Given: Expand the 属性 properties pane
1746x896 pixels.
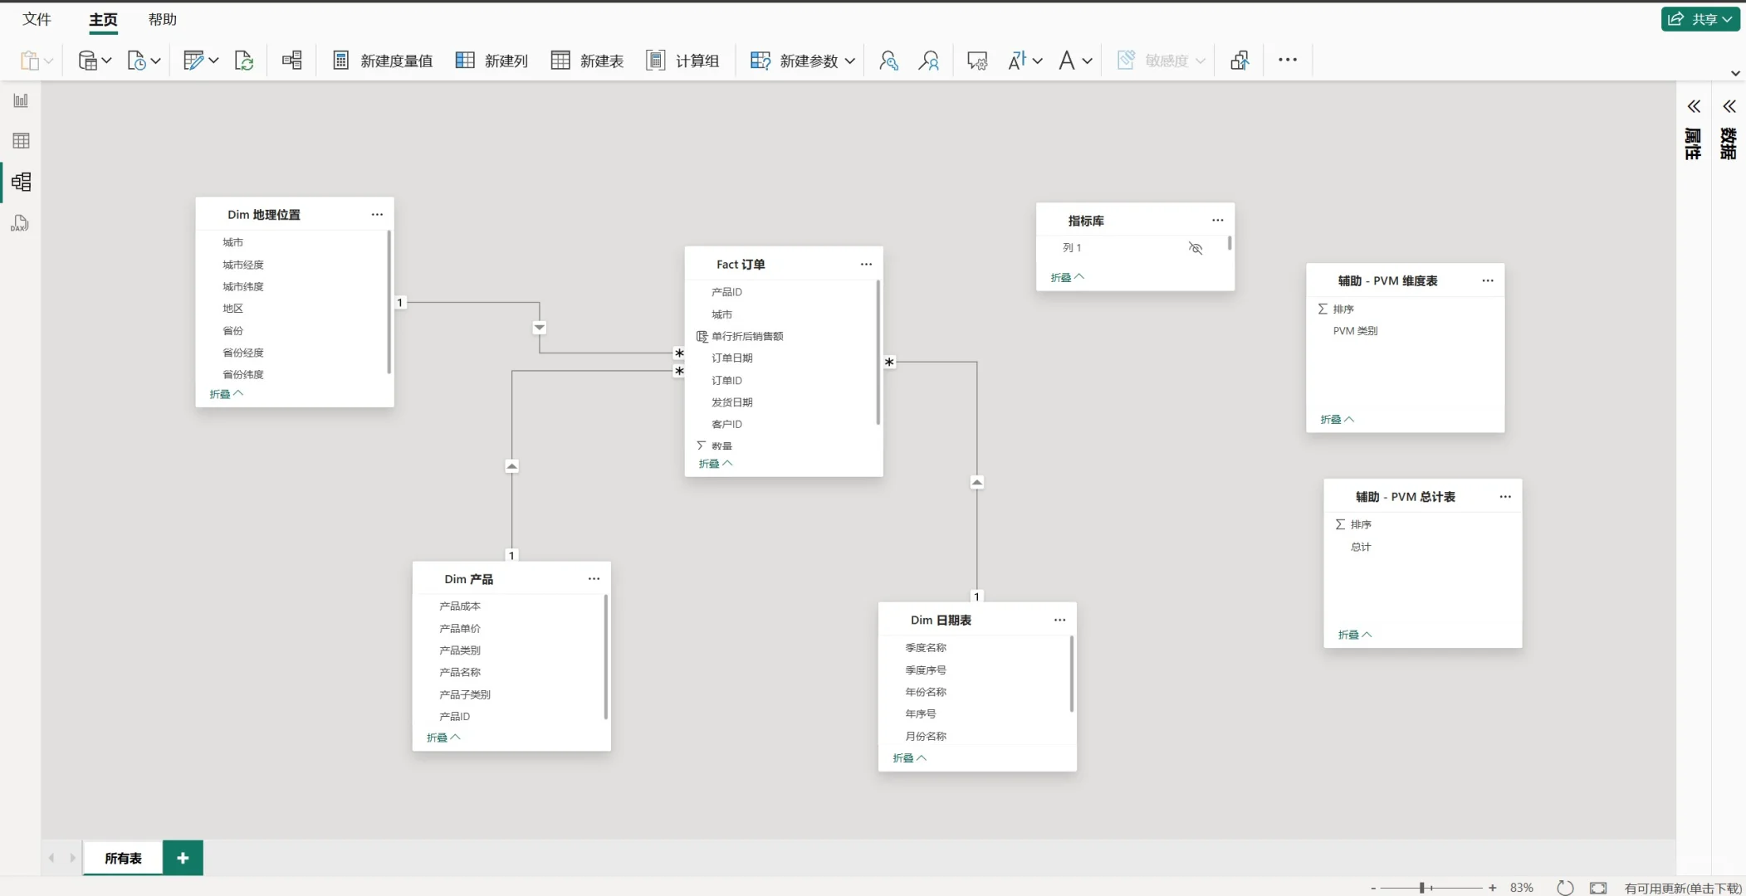Looking at the screenshot, I should [1693, 107].
